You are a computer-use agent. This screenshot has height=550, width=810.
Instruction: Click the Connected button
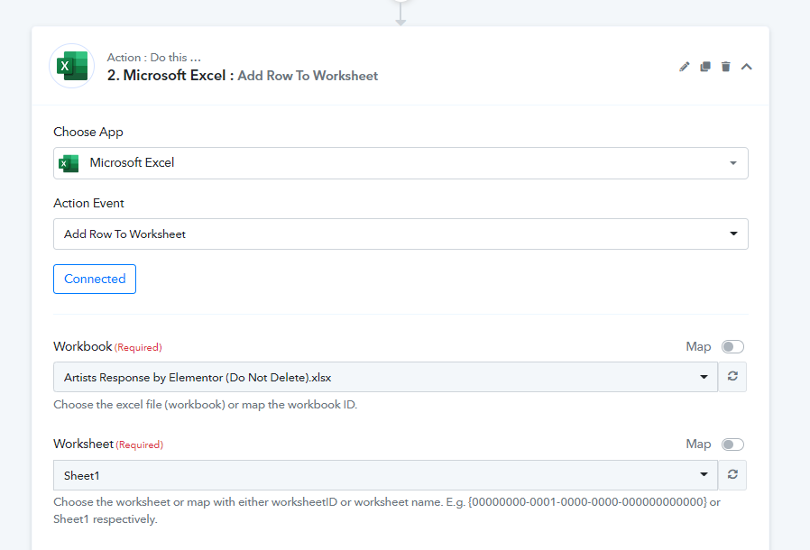(95, 279)
